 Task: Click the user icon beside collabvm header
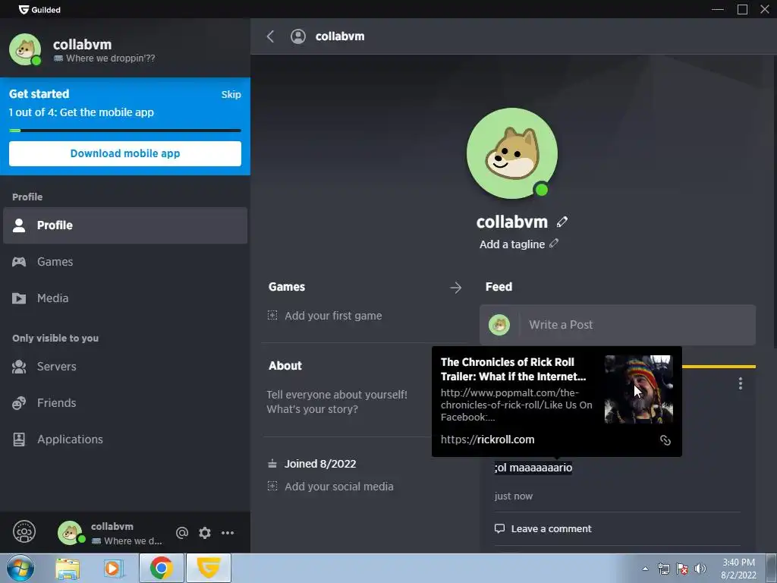point(297,36)
